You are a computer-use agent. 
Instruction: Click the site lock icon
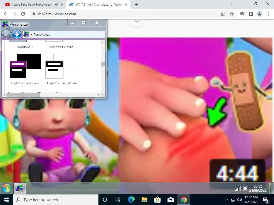[x=34, y=14]
